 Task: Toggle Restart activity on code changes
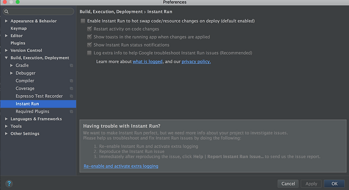[x=89, y=29]
